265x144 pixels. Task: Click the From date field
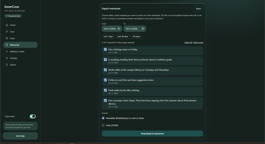(x=112, y=29)
